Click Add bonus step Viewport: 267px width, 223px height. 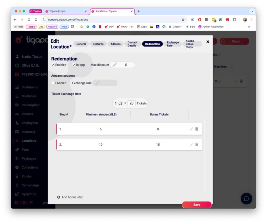(70, 197)
